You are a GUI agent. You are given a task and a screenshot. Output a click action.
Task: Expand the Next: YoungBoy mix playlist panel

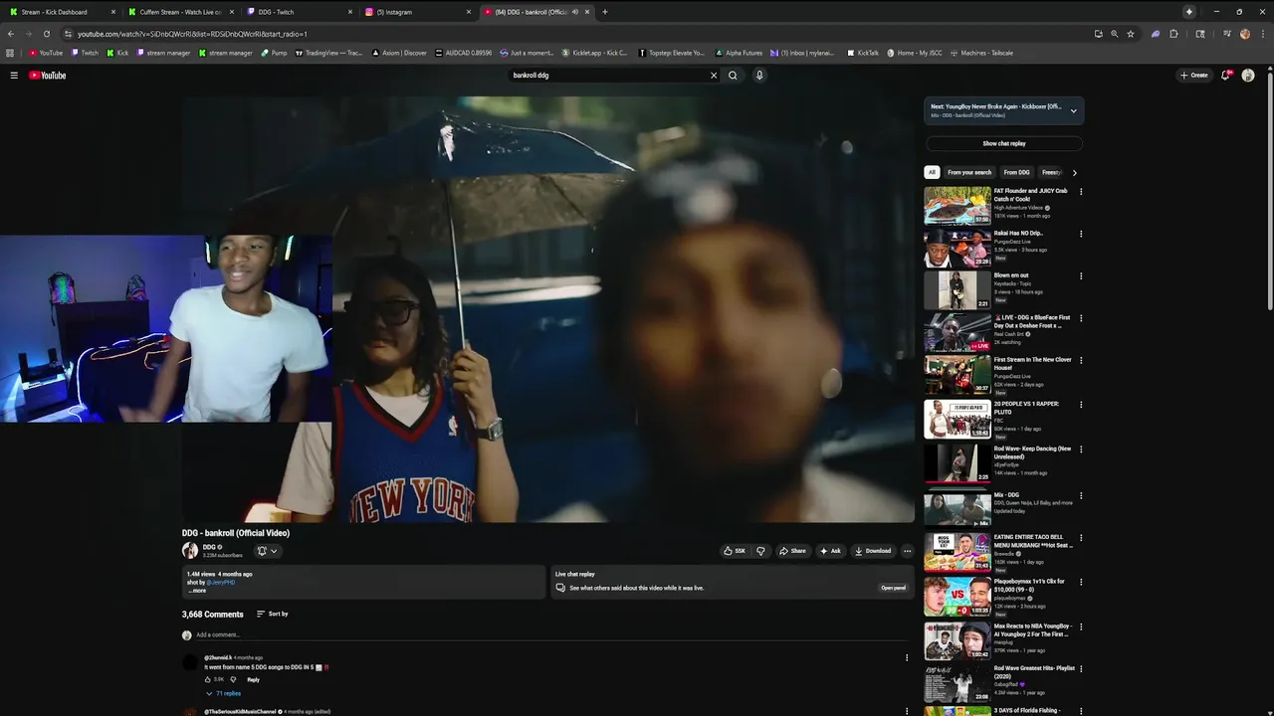point(1073,110)
